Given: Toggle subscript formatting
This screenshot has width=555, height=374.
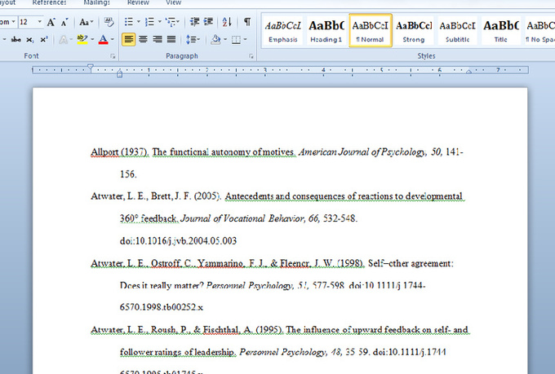Looking at the screenshot, I should [x=30, y=39].
